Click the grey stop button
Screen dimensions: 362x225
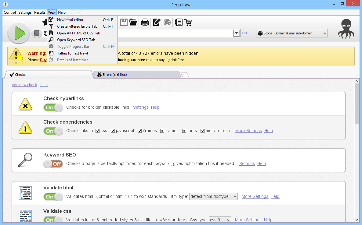[x=37, y=33]
